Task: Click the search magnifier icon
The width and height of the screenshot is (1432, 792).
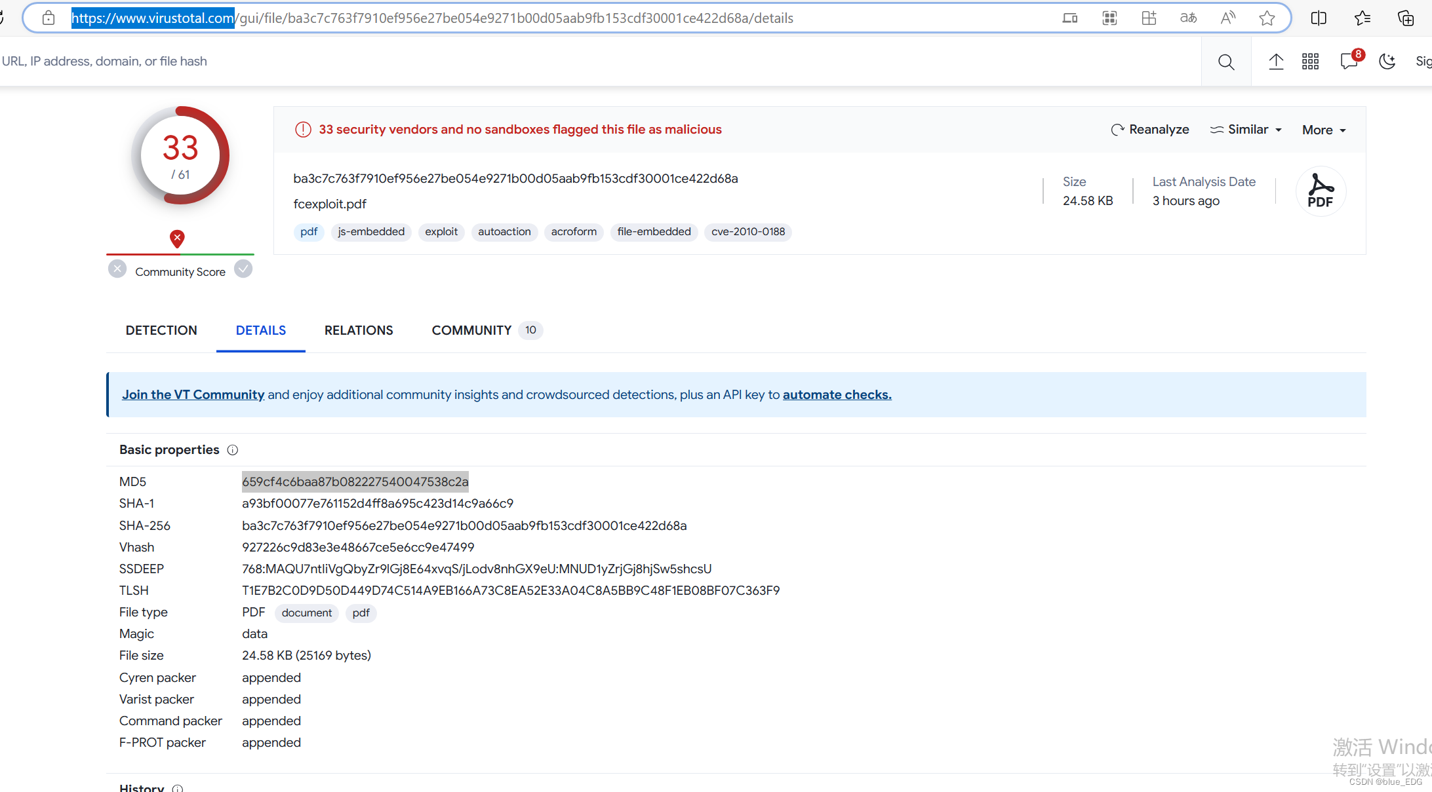Action: coord(1225,62)
